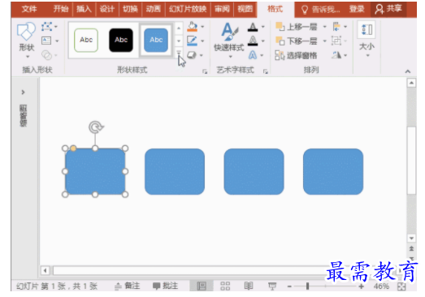Viewport: 425px width, 297px height.
Task: Click the text fill A icon
Action: [253, 27]
